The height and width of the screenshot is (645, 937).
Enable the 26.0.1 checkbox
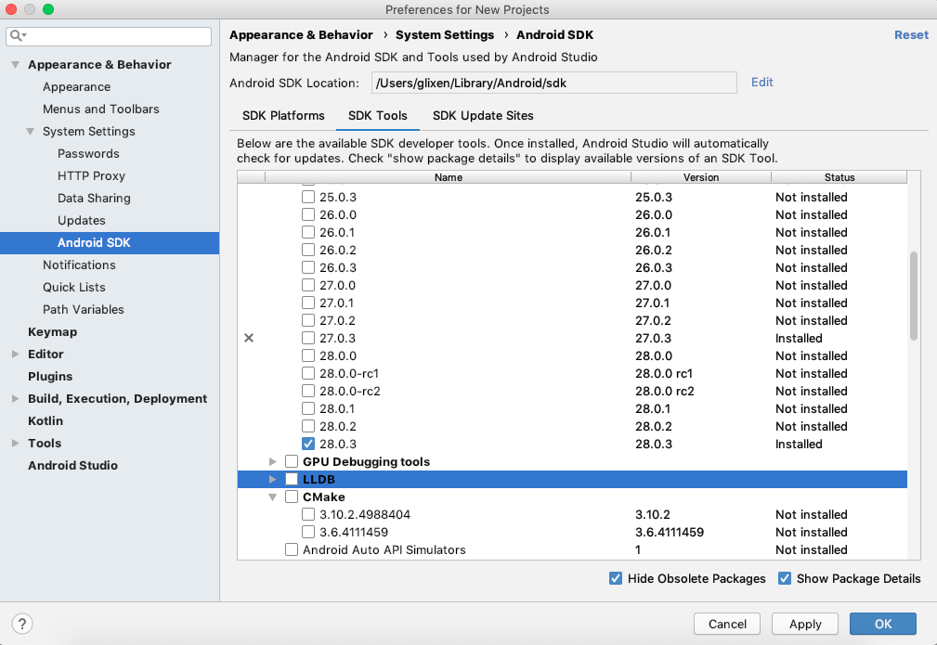tap(308, 232)
